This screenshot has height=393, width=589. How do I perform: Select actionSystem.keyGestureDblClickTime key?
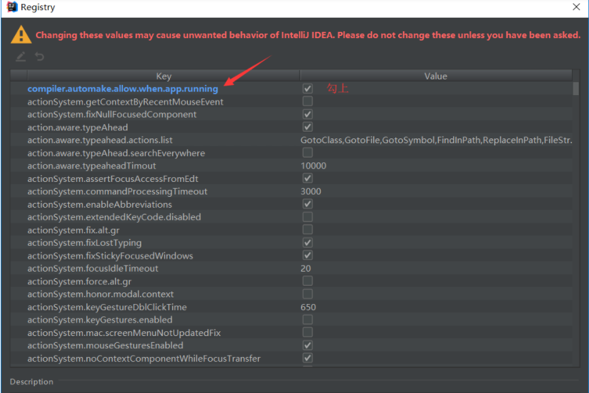[107, 307]
